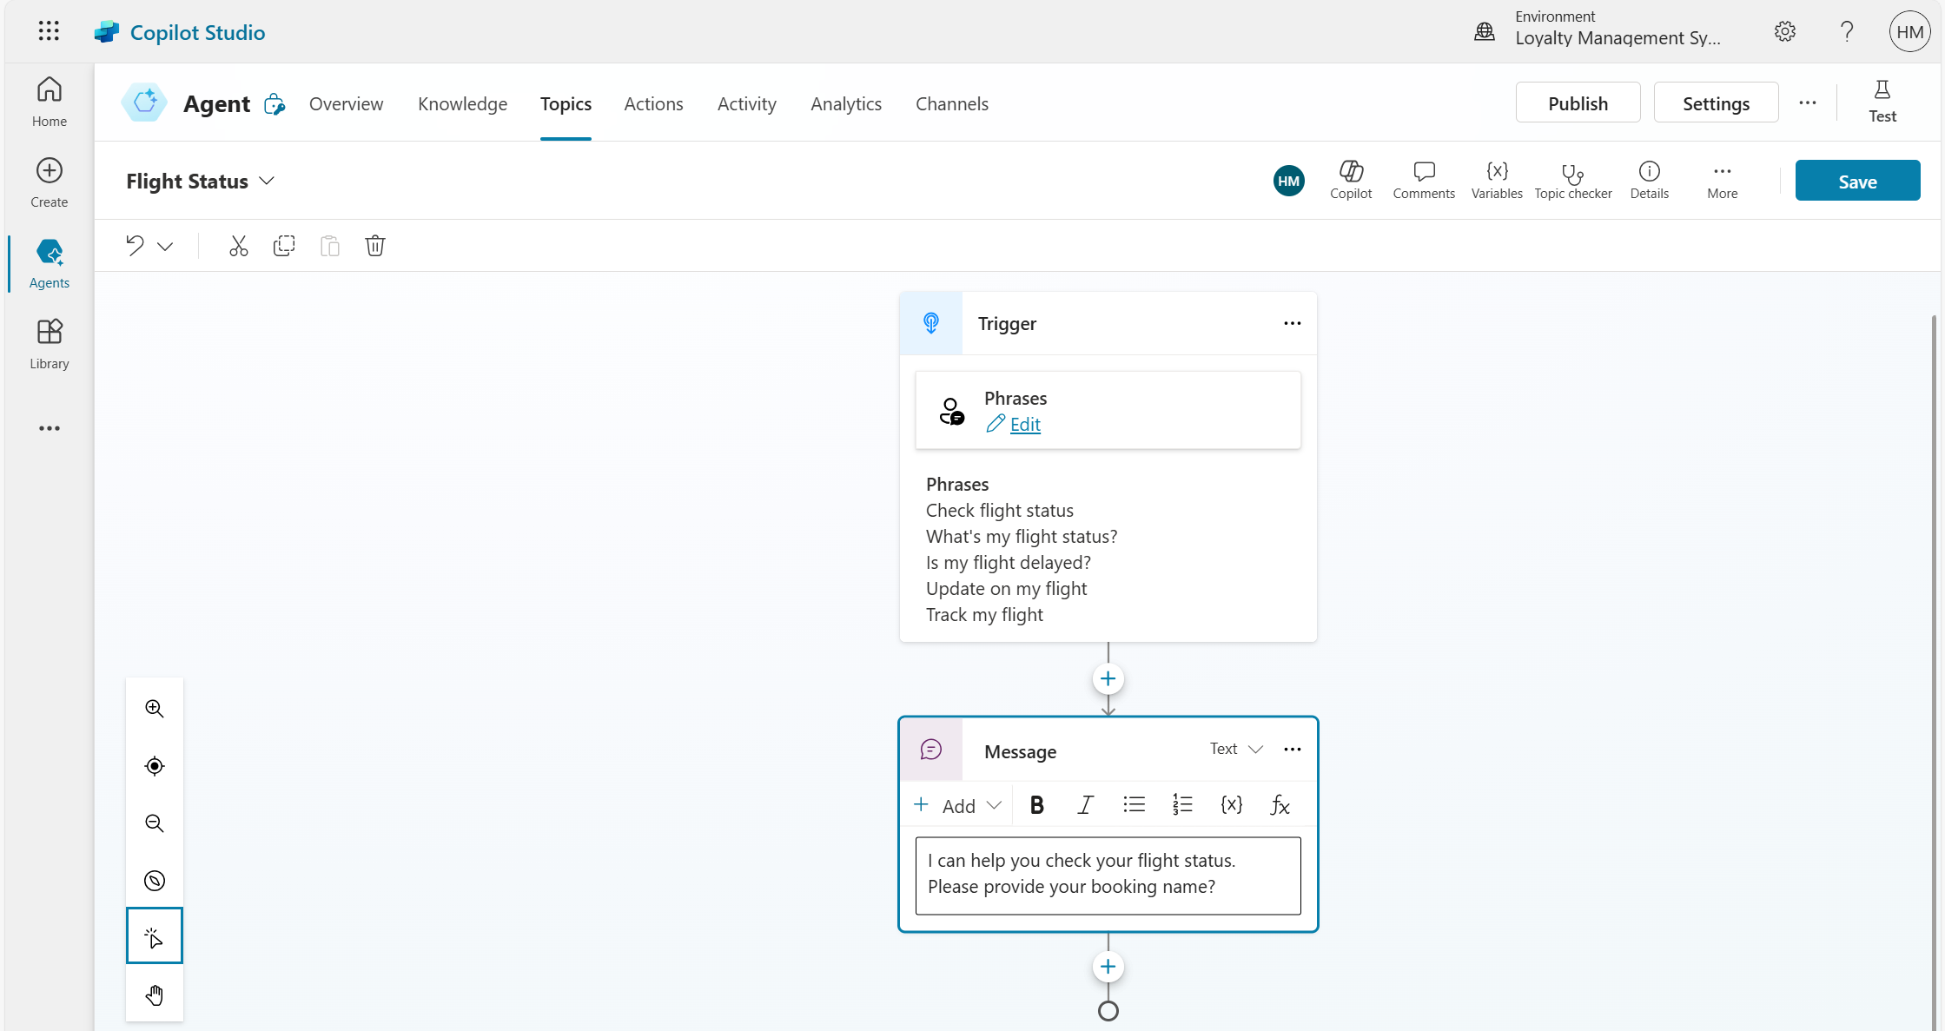Click the zoom in canvas icon

[155, 709]
